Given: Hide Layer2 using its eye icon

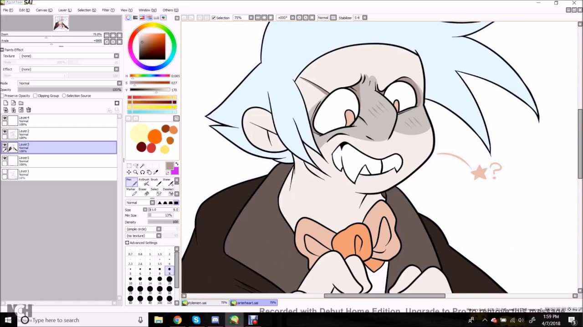Looking at the screenshot, I should pyautogui.click(x=5, y=132).
